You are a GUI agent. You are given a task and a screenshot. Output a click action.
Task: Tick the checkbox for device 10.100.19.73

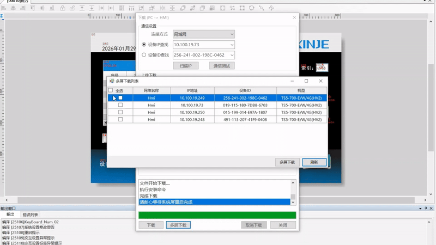click(x=120, y=105)
